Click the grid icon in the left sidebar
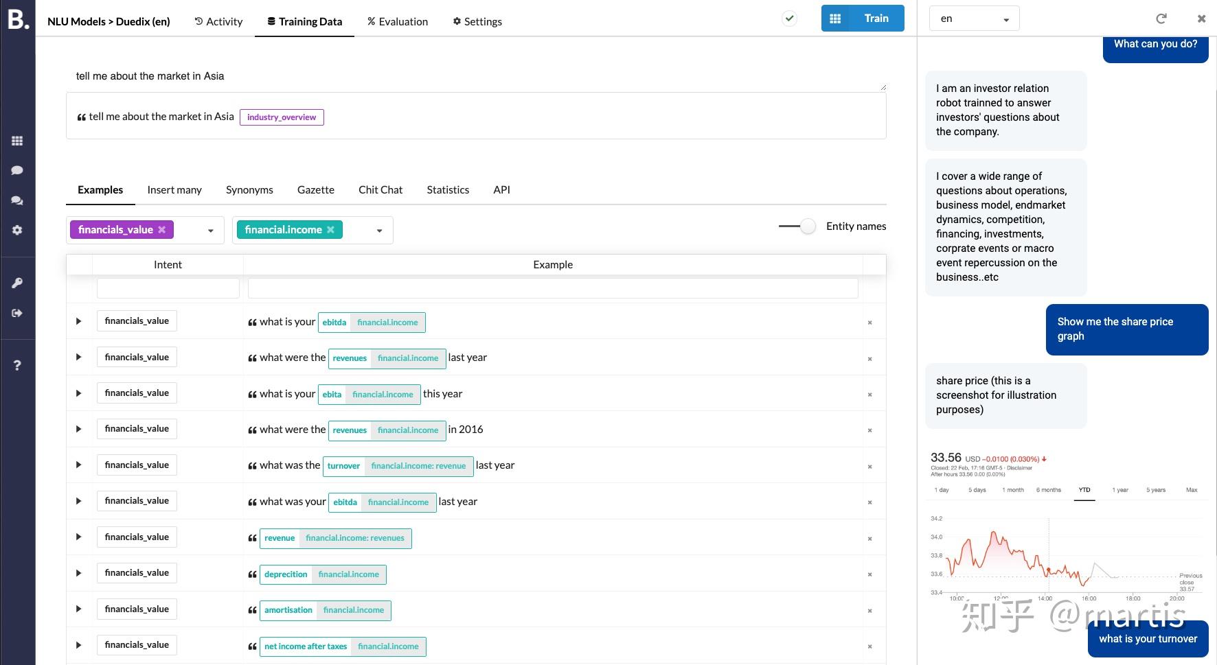Viewport: 1217px width, 665px height. click(17, 141)
